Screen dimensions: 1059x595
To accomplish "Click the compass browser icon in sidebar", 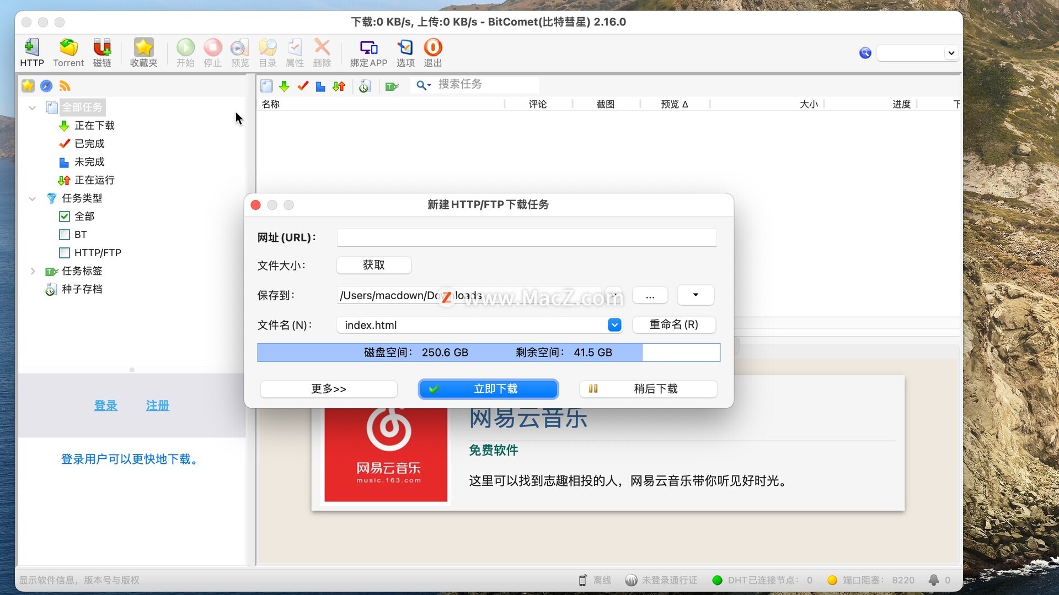I will (46, 86).
